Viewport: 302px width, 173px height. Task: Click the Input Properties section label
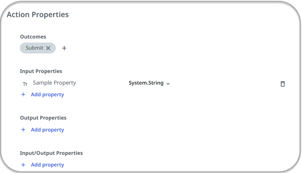tap(41, 71)
